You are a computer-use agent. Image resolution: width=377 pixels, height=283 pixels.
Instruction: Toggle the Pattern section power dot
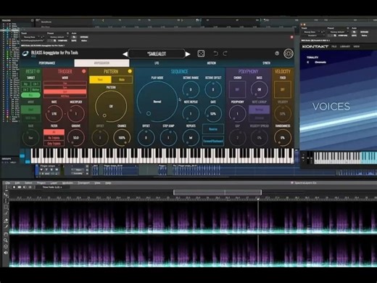point(130,71)
